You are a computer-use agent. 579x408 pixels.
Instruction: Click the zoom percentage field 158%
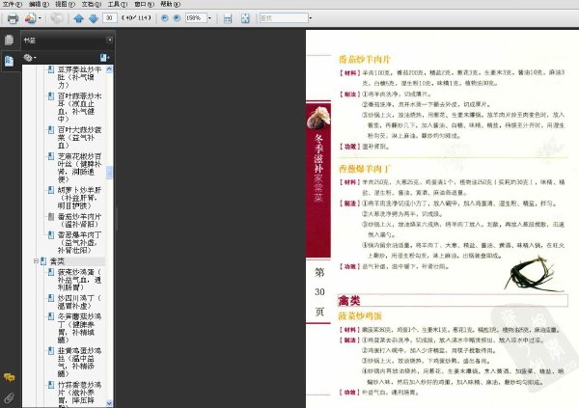click(x=196, y=17)
